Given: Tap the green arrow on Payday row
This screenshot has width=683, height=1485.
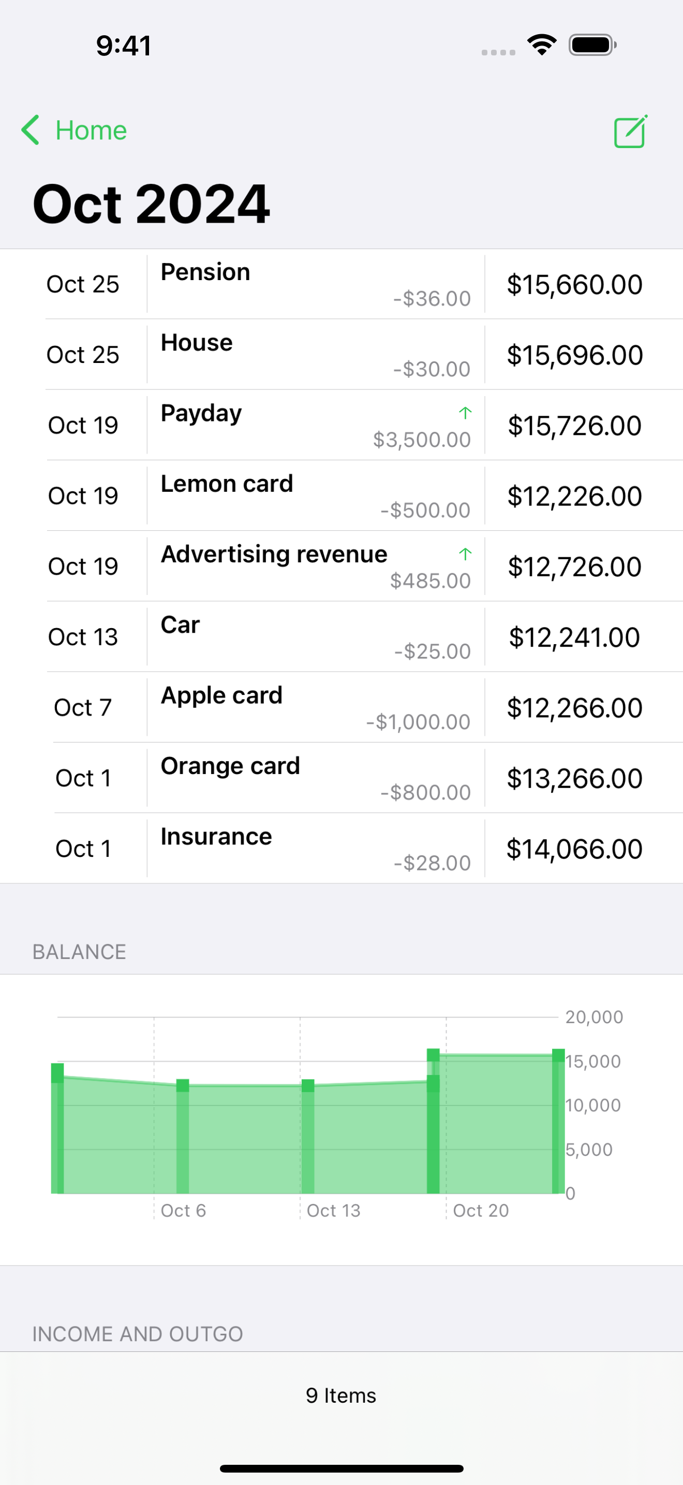Looking at the screenshot, I should [465, 413].
